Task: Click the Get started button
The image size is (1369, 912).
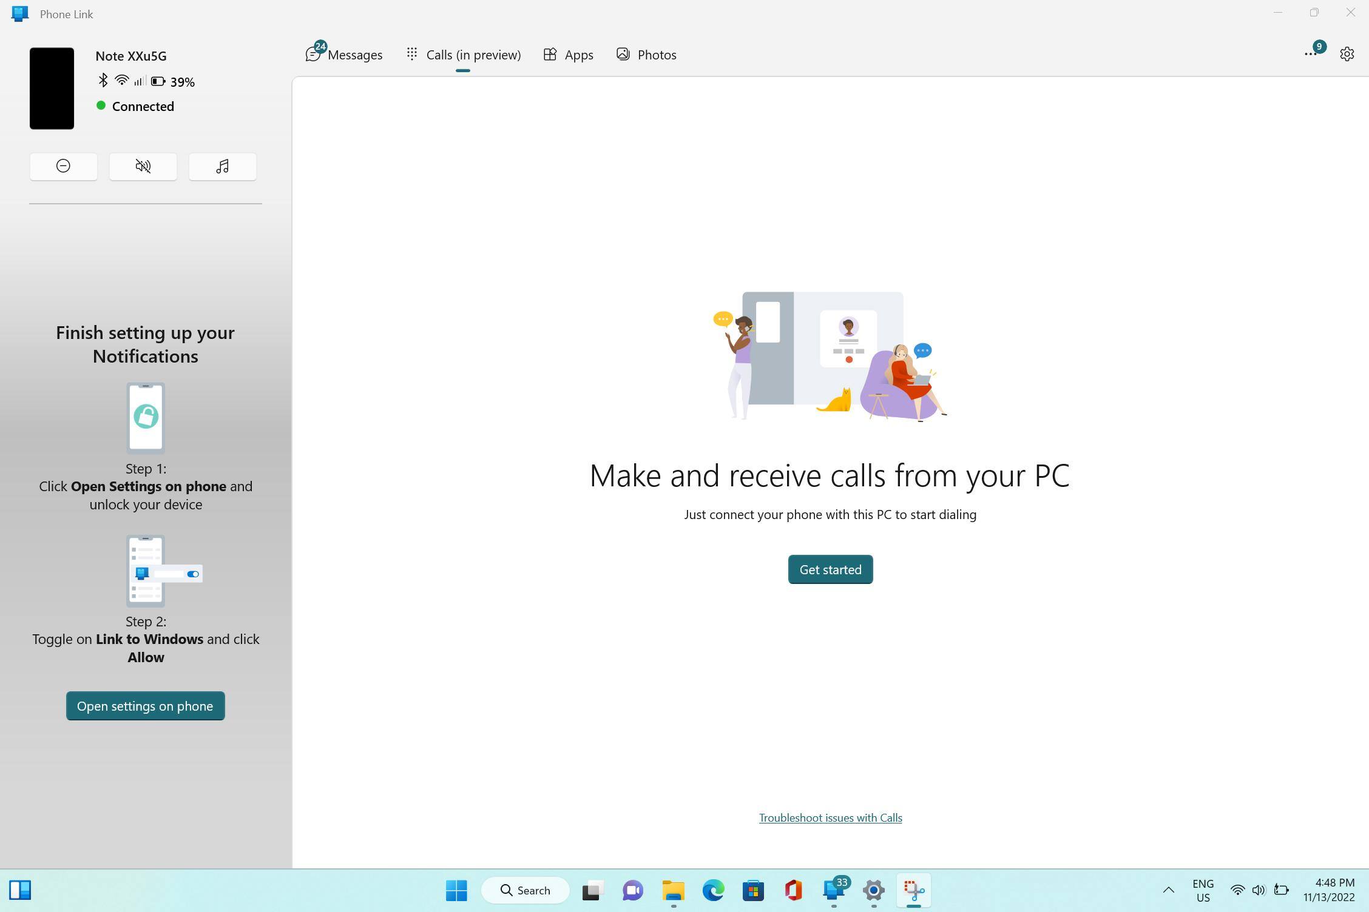Action: [830, 569]
